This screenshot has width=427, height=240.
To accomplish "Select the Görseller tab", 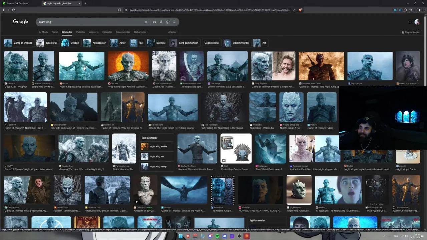I will click(67, 32).
